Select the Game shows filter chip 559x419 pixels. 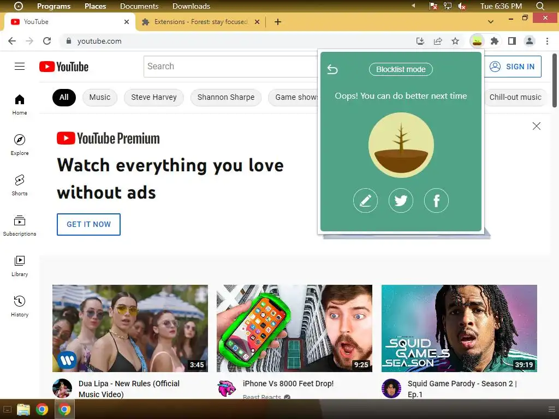tap(293, 97)
